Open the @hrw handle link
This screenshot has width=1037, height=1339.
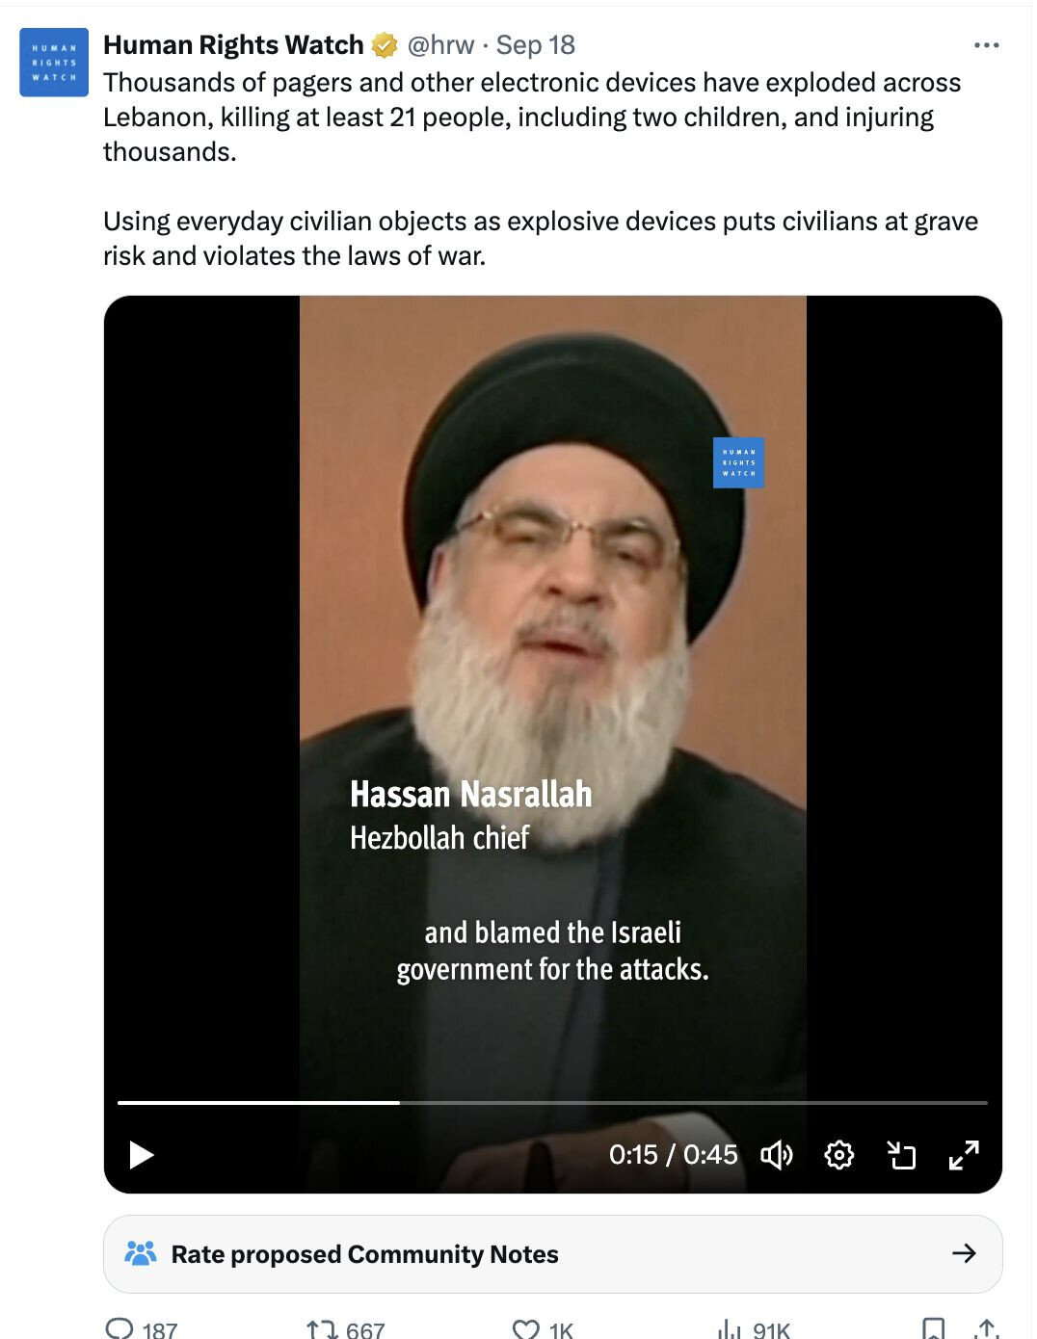(x=440, y=45)
